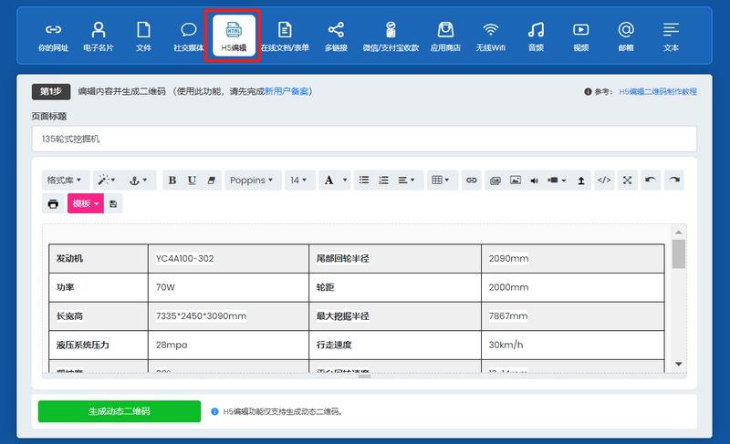730x444 pixels.
Task: Toggle bold formatting in the editor
Action: point(172,181)
